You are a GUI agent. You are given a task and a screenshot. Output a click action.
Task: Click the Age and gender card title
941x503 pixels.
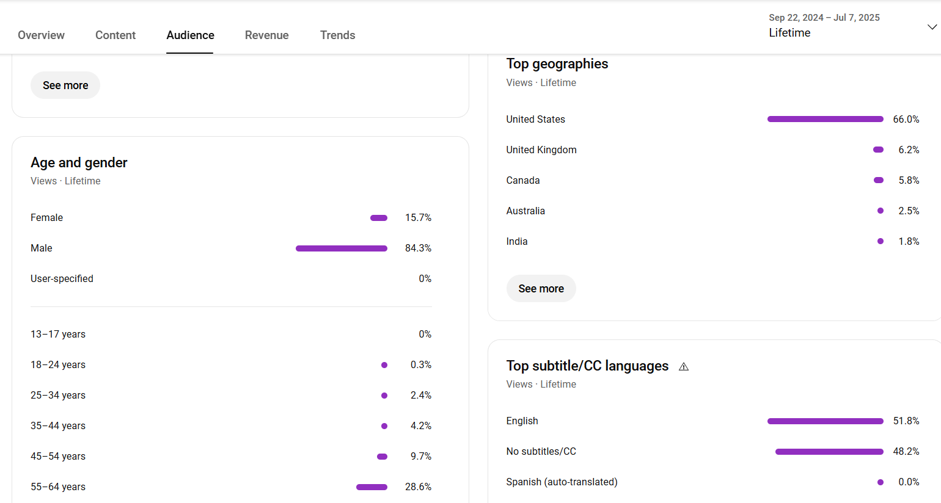coord(79,163)
